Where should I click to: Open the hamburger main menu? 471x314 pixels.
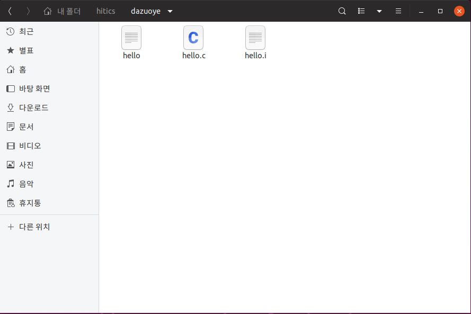[398, 11]
